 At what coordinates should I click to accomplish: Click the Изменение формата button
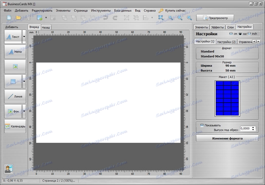click(227, 138)
